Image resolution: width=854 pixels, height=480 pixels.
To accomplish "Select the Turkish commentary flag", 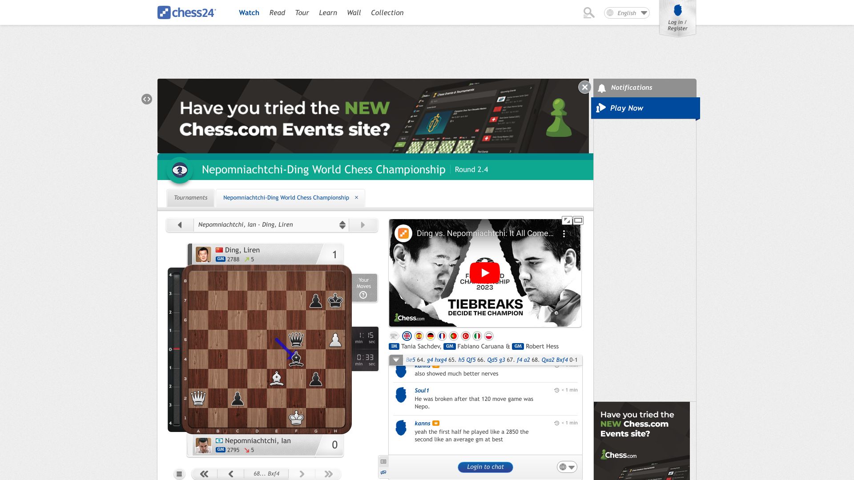I will (466, 336).
